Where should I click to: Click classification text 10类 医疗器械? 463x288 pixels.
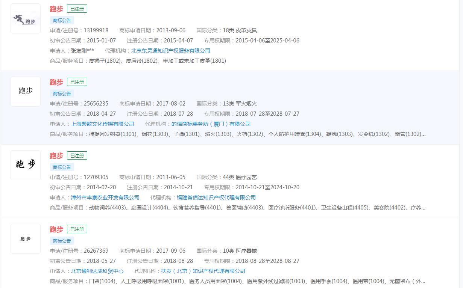coord(240,251)
